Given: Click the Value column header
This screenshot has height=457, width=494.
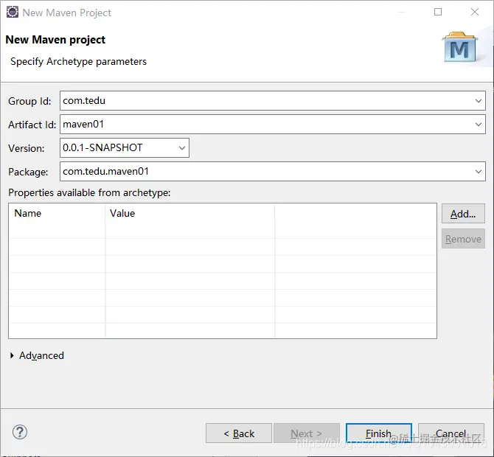Looking at the screenshot, I should pos(190,213).
